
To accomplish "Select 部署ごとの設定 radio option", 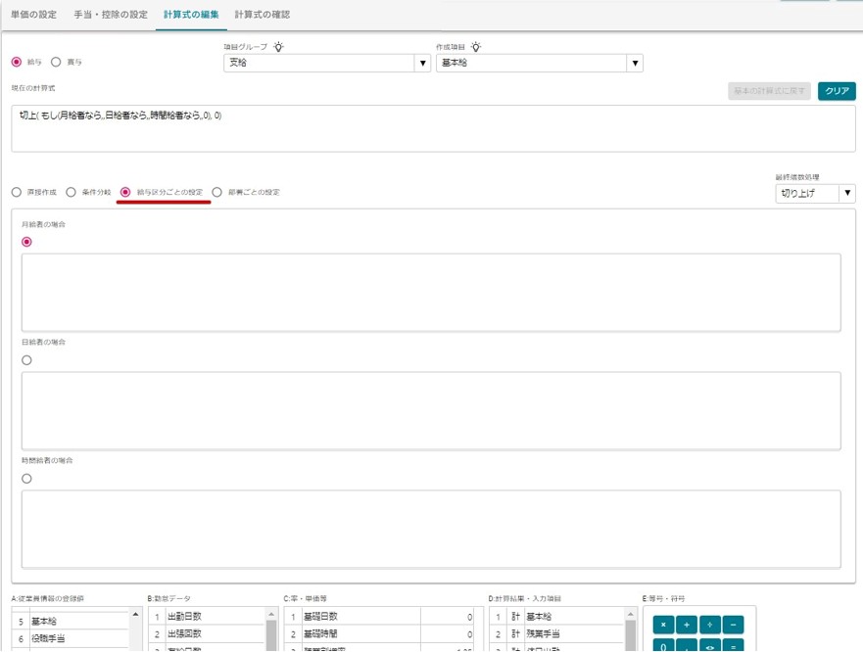I will click(x=216, y=192).
